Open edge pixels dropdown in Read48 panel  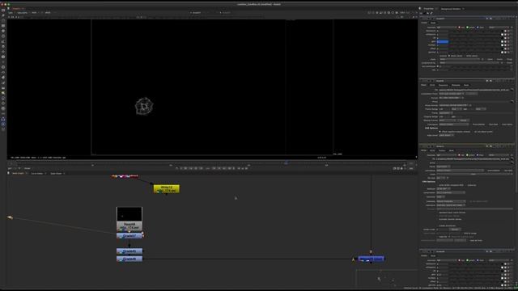pos(446,135)
